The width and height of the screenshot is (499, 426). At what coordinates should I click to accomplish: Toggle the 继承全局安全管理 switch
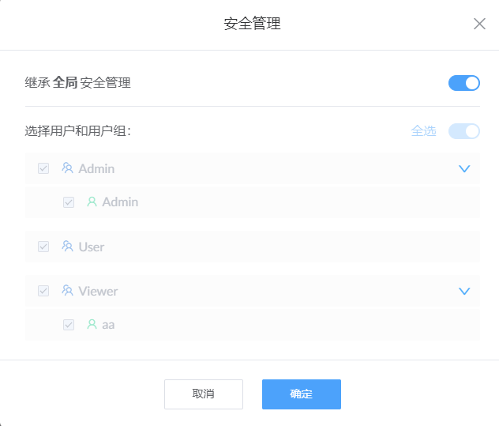[x=463, y=83]
